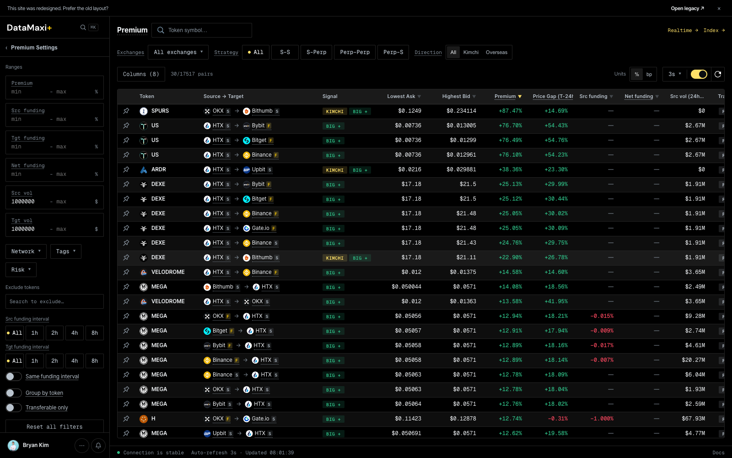Open the Columns (8) selector

click(141, 74)
